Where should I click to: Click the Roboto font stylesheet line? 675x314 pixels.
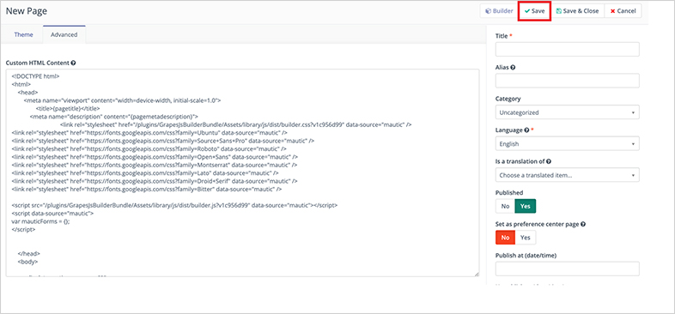tap(148, 148)
